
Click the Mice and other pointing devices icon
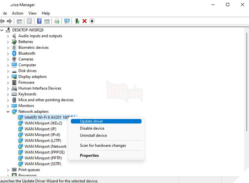click(14, 100)
